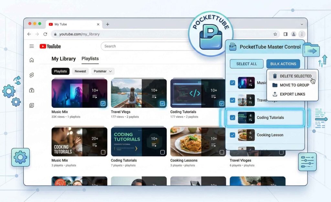Click into the YouTube search field

point(145,46)
